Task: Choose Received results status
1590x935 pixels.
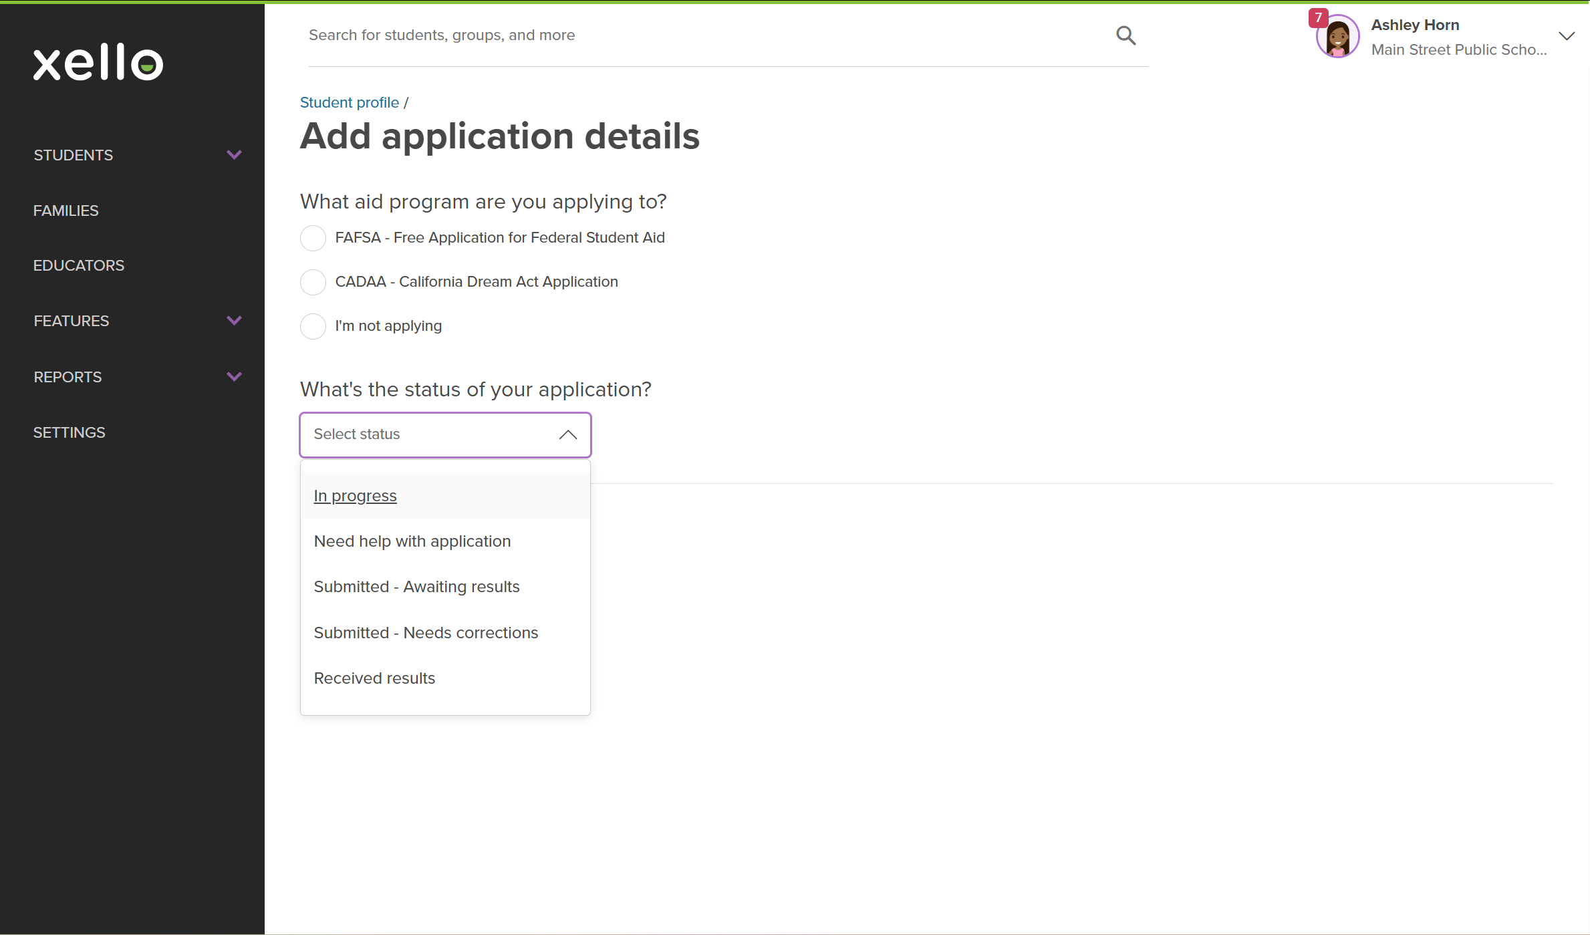Action: (x=445, y=678)
